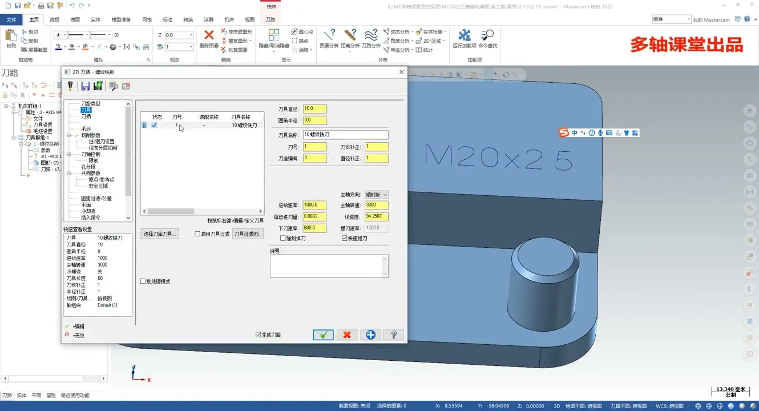This screenshot has height=411, width=759.
Task: Click the 进给速率 feed rate input field
Action: [314, 205]
